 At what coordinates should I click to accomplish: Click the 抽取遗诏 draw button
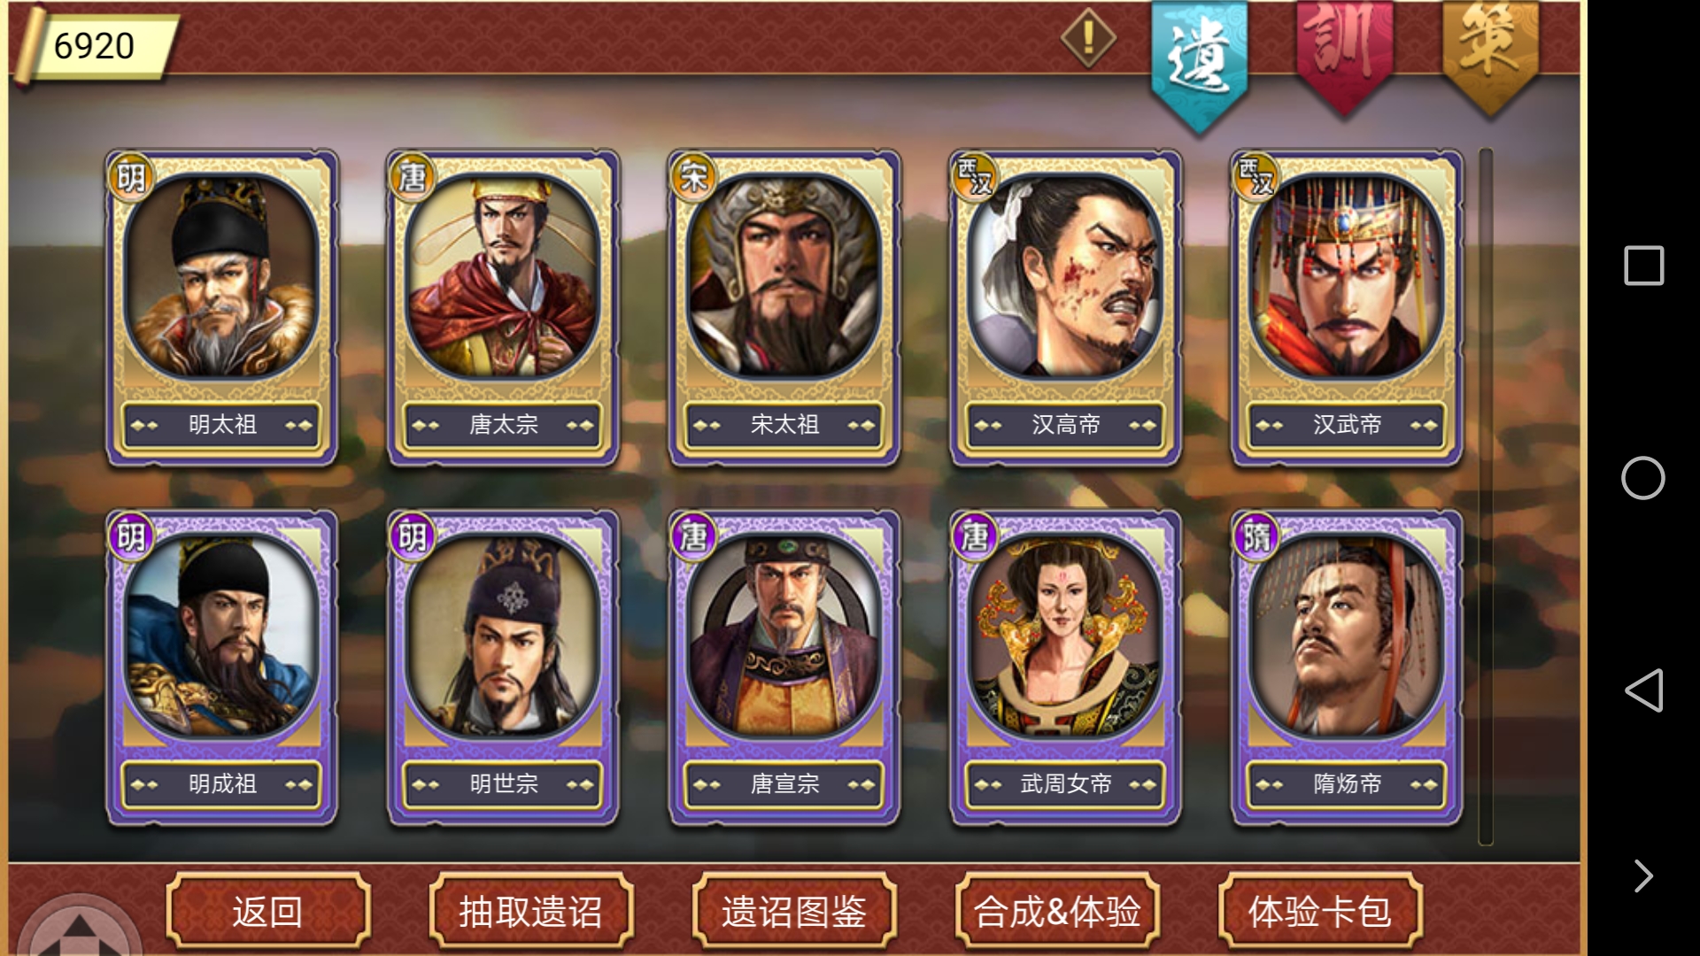(531, 911)
